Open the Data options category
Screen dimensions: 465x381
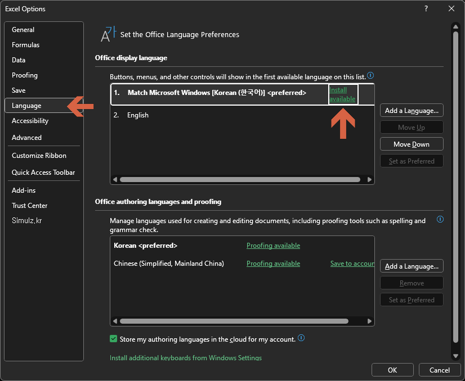point(44,60)
